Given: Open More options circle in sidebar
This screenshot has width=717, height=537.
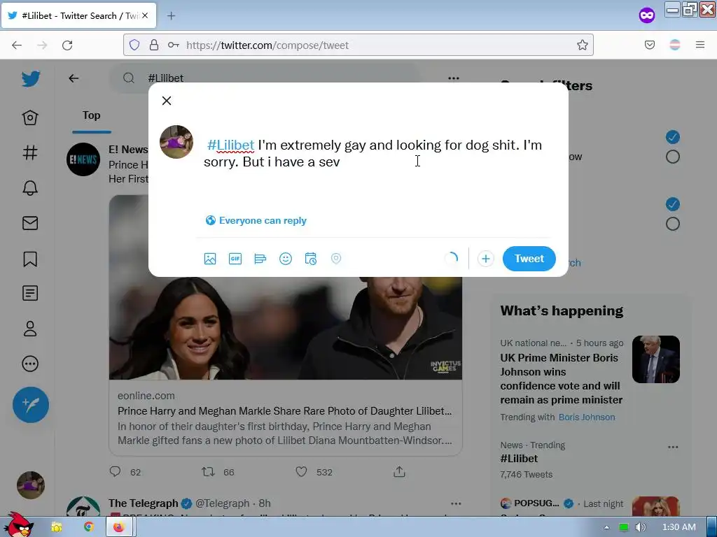Looking at the screenshot, I should click(30, 364).
